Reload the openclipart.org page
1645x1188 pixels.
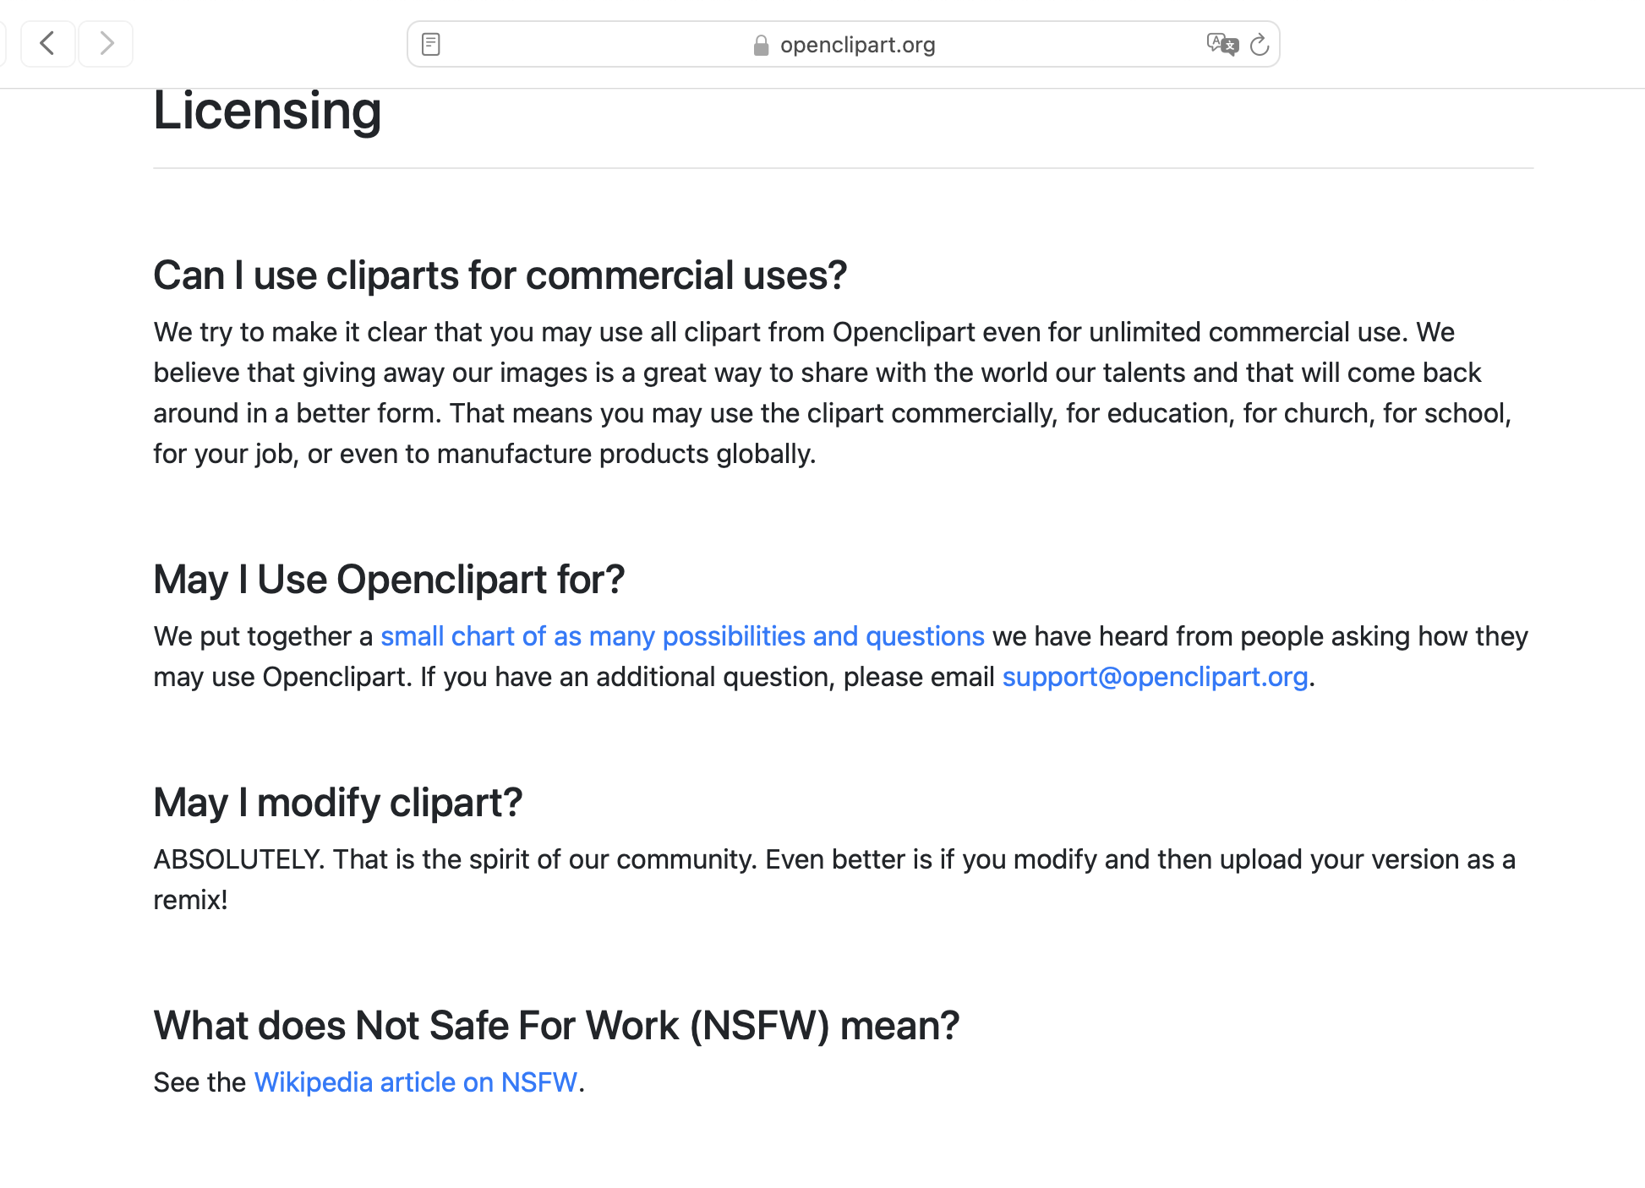[x=1260, y=44]
